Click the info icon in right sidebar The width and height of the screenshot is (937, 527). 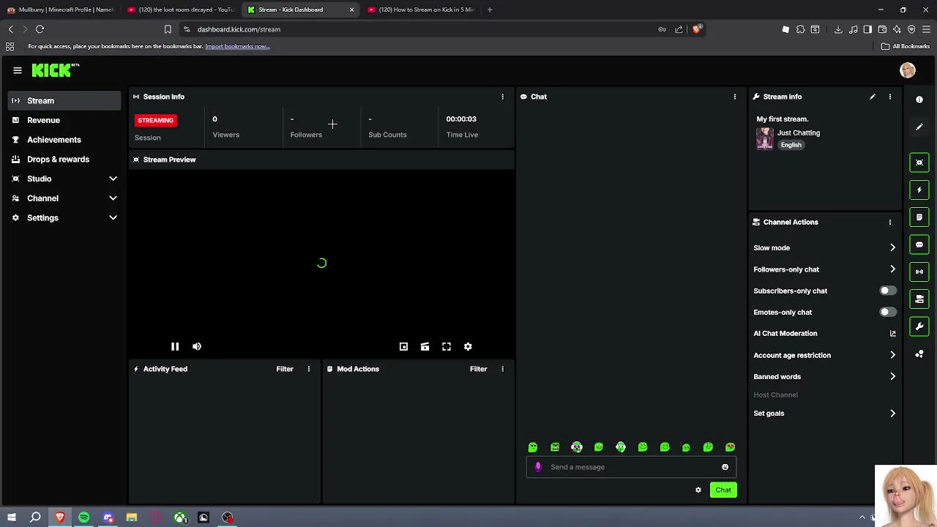pyautogui.click(x=919, y=100)
